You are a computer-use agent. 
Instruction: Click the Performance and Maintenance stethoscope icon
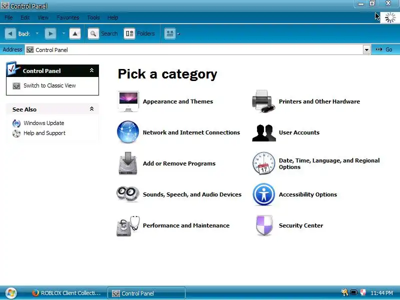click(x=128, y=226)
